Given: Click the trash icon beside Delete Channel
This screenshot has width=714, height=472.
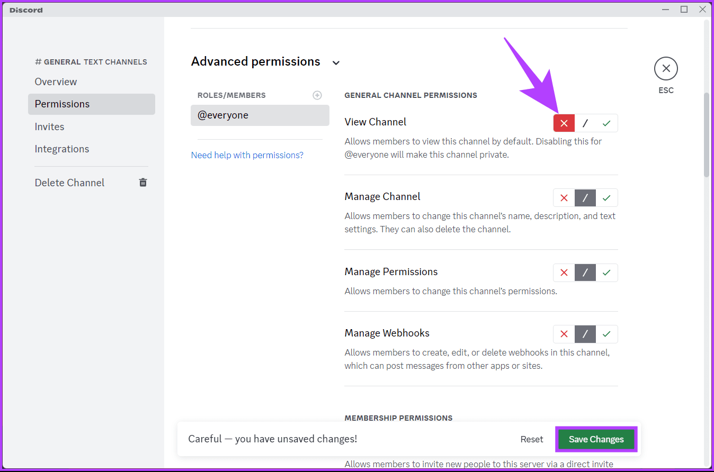Looking at the screenshot, I should point(143,183).
